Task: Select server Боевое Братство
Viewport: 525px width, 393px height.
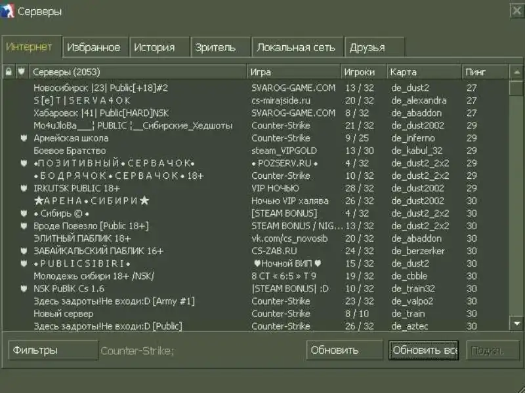Action: point(256,151)
